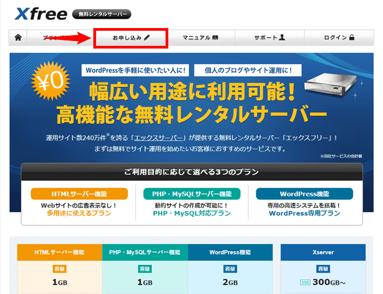Click the WordPressを手軽に使いたい人に! label
Screen dimensions: 383x294
click(135, 70)
